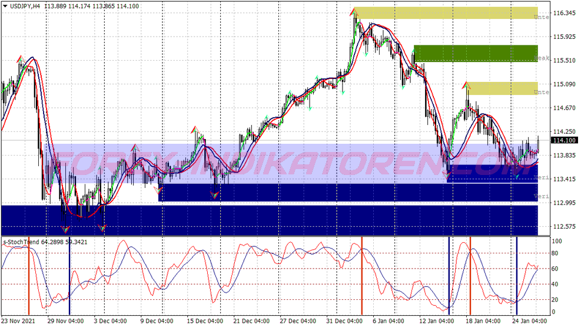Click the s-StochTrend indicator label
Image resolution: width=581 pixels, height=327 pixels.
(22, 242)
